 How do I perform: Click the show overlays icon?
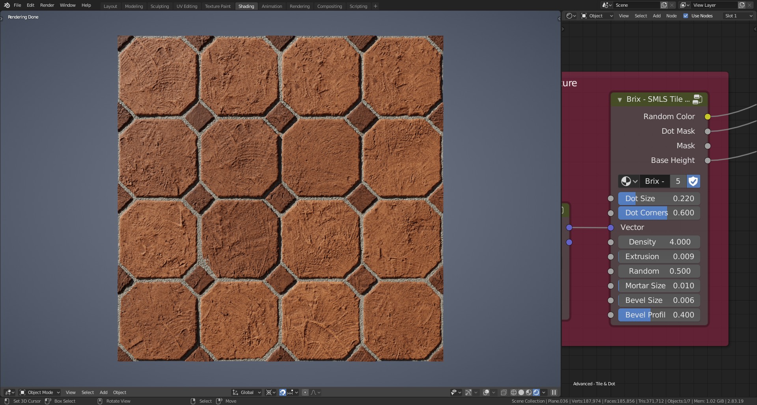tap(486, 392)
